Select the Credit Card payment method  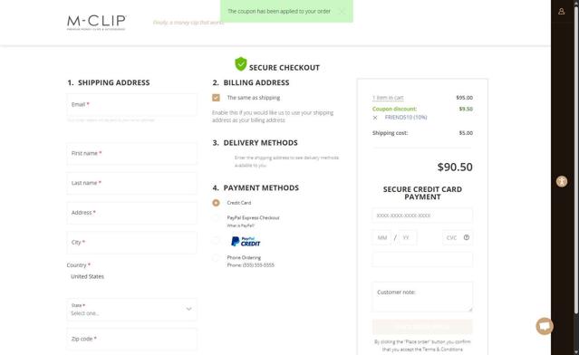coord(216,203)
